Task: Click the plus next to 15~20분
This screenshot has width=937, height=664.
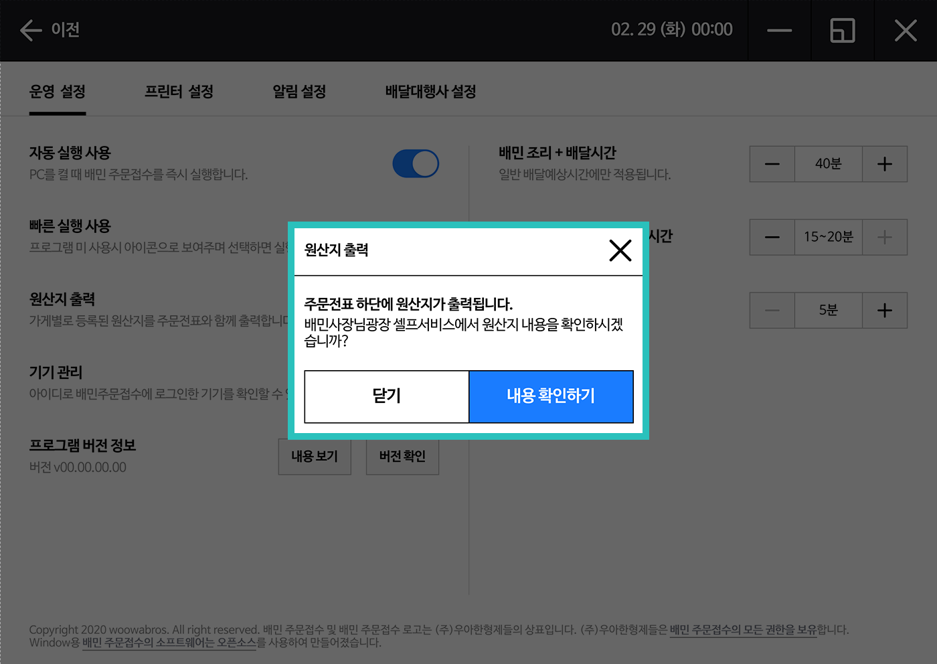Action: tap(885, 237)
